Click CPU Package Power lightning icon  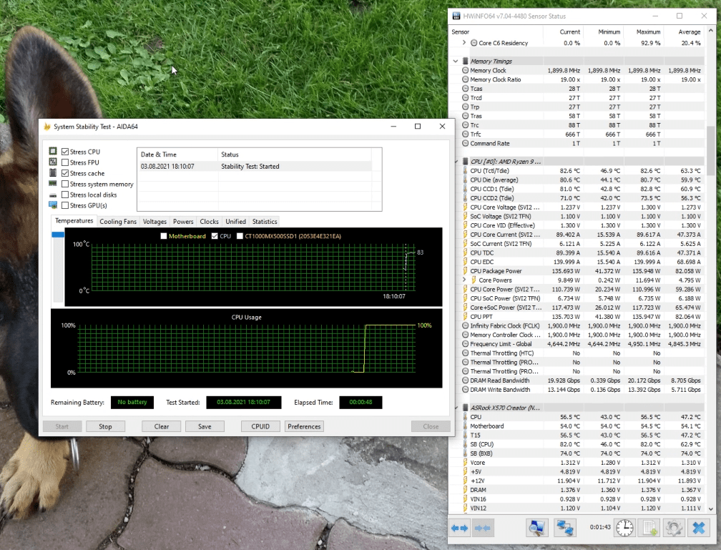point(466,271)
